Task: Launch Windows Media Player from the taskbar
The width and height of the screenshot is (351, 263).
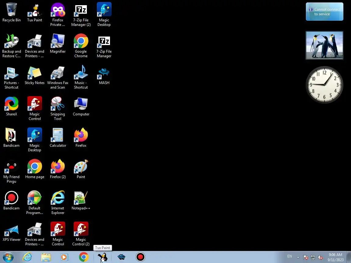Action: (65, 257)
